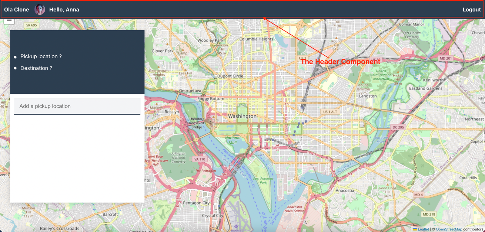Viewport: 485px width, 232px height.
Task: Click the "Glover Park" map label
Action: [x=162, y=51]
